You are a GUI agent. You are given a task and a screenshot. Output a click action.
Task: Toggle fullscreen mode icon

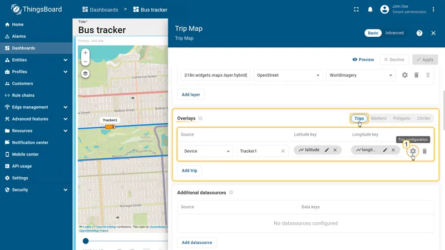click(356, 9)
